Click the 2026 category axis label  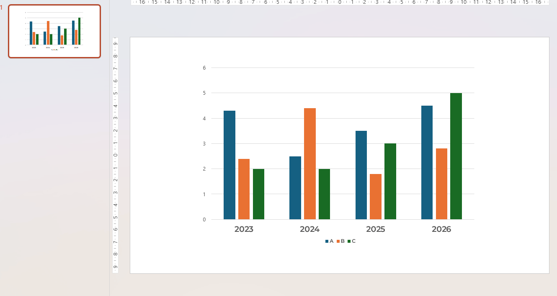pos(441,229)
